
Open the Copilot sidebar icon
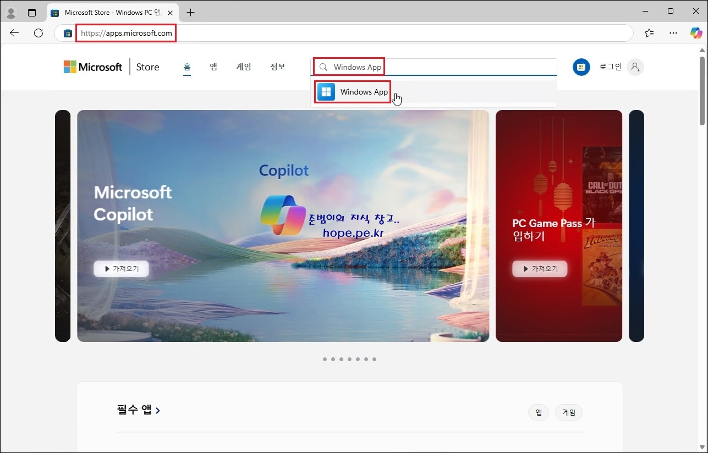696,33
